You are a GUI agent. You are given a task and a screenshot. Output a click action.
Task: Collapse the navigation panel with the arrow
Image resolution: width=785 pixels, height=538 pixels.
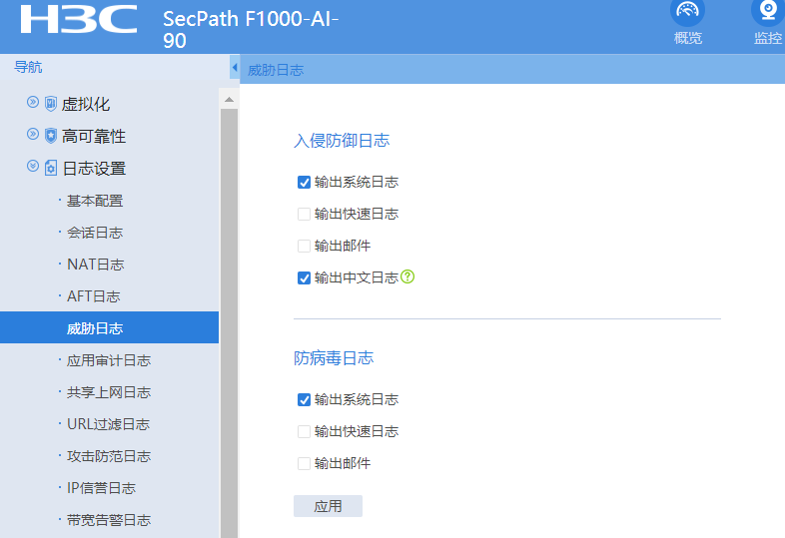(234, 68)
